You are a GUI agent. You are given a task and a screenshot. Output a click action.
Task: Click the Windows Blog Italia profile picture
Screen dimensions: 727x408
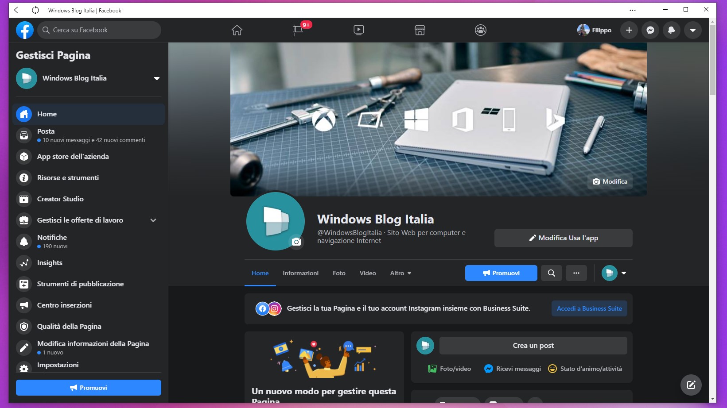tap(276, 221)
